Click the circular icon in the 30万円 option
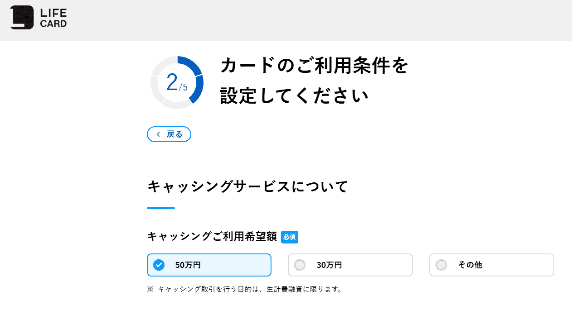 299,265
